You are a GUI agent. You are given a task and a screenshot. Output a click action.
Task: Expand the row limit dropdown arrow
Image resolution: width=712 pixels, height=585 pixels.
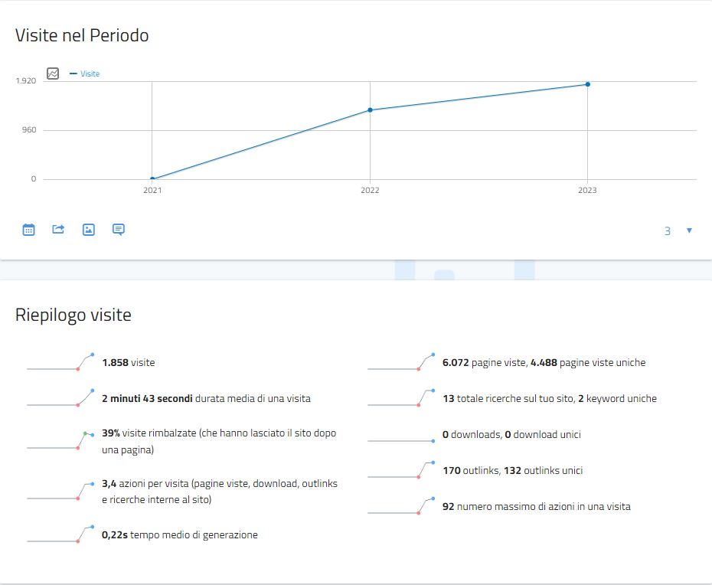(689, 230)
